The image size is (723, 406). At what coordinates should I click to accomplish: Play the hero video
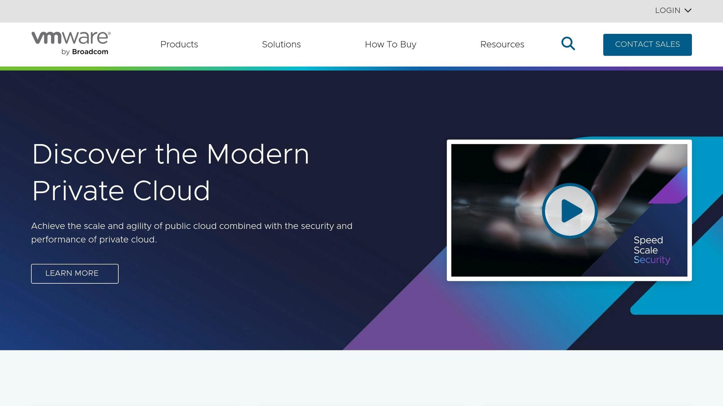[569, 211]
